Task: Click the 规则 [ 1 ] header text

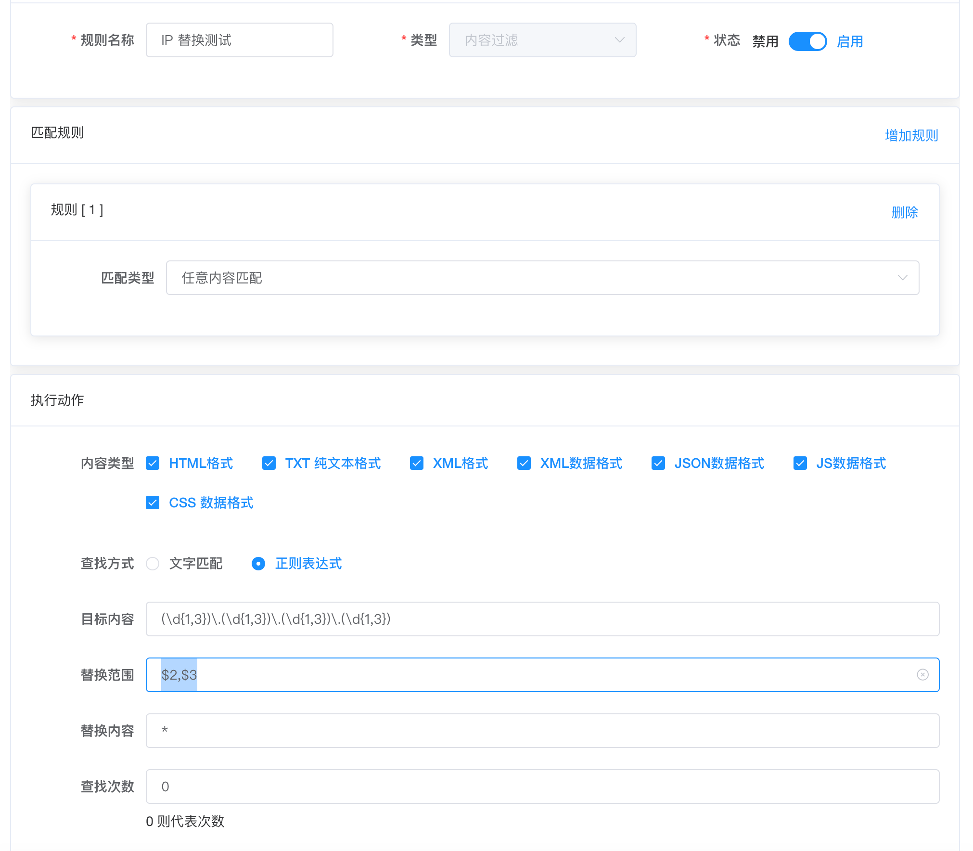Action: [77, 210]
